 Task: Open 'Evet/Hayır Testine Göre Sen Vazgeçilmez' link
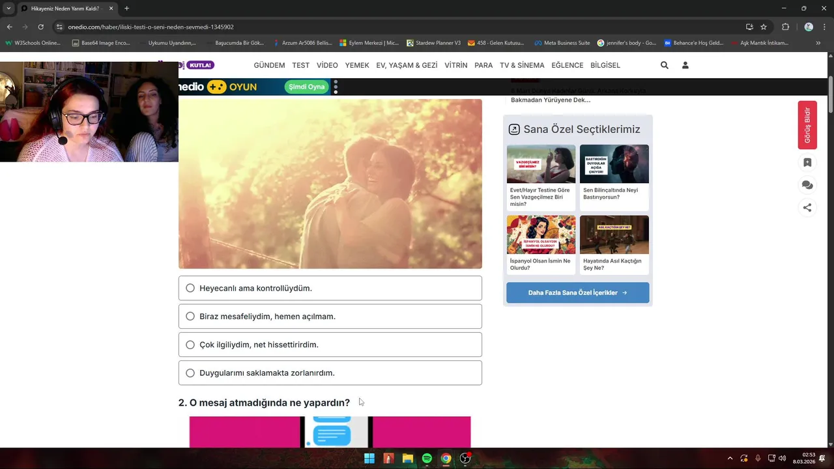541,177
